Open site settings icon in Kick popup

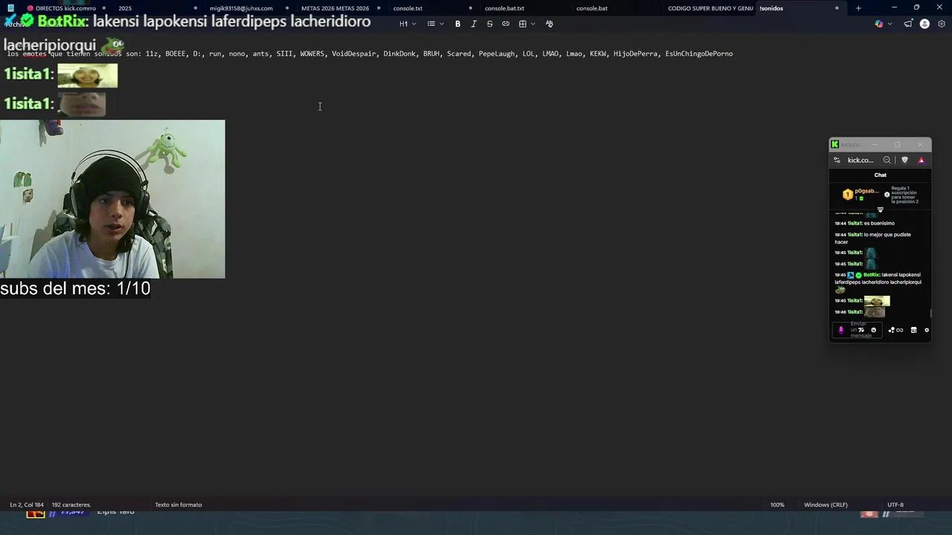click(837, 160)
